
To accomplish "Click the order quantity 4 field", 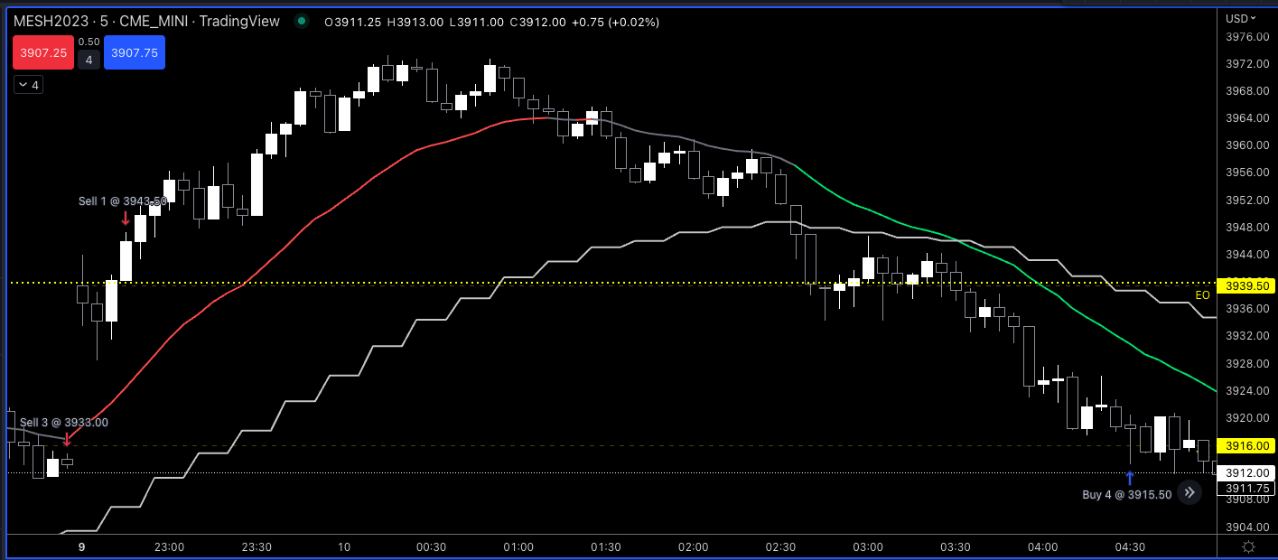I will click(x=89, y=61).
